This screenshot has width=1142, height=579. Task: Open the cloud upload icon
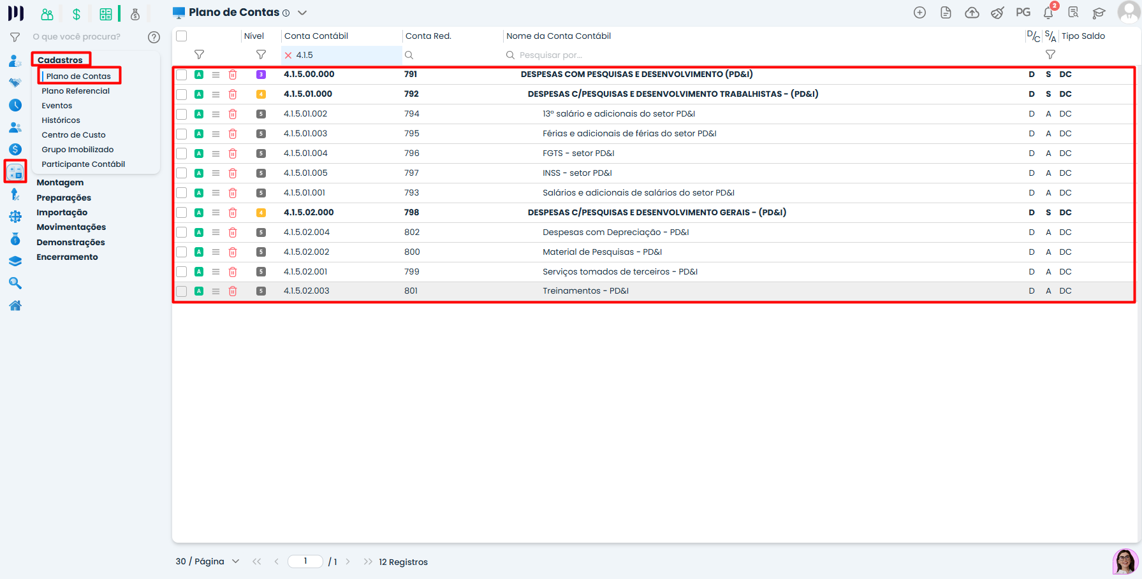pyautogui.click(x=972, y=13)
